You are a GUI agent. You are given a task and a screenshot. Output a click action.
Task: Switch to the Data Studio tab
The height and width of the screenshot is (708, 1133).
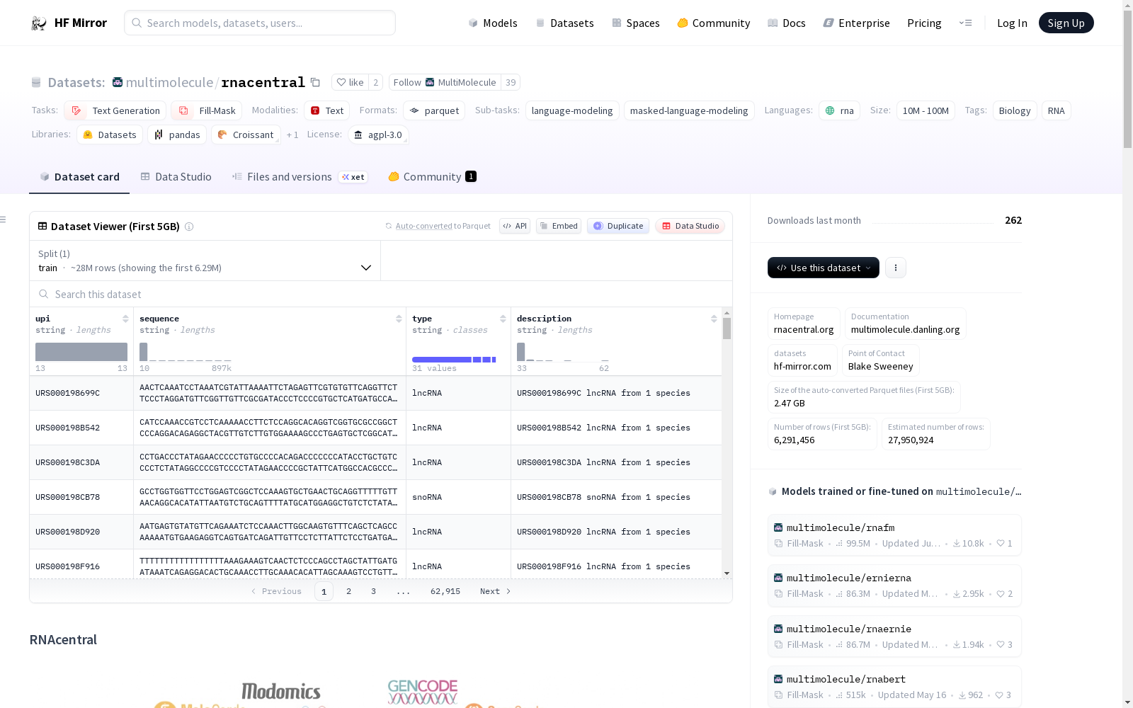(x=176, y=177)
